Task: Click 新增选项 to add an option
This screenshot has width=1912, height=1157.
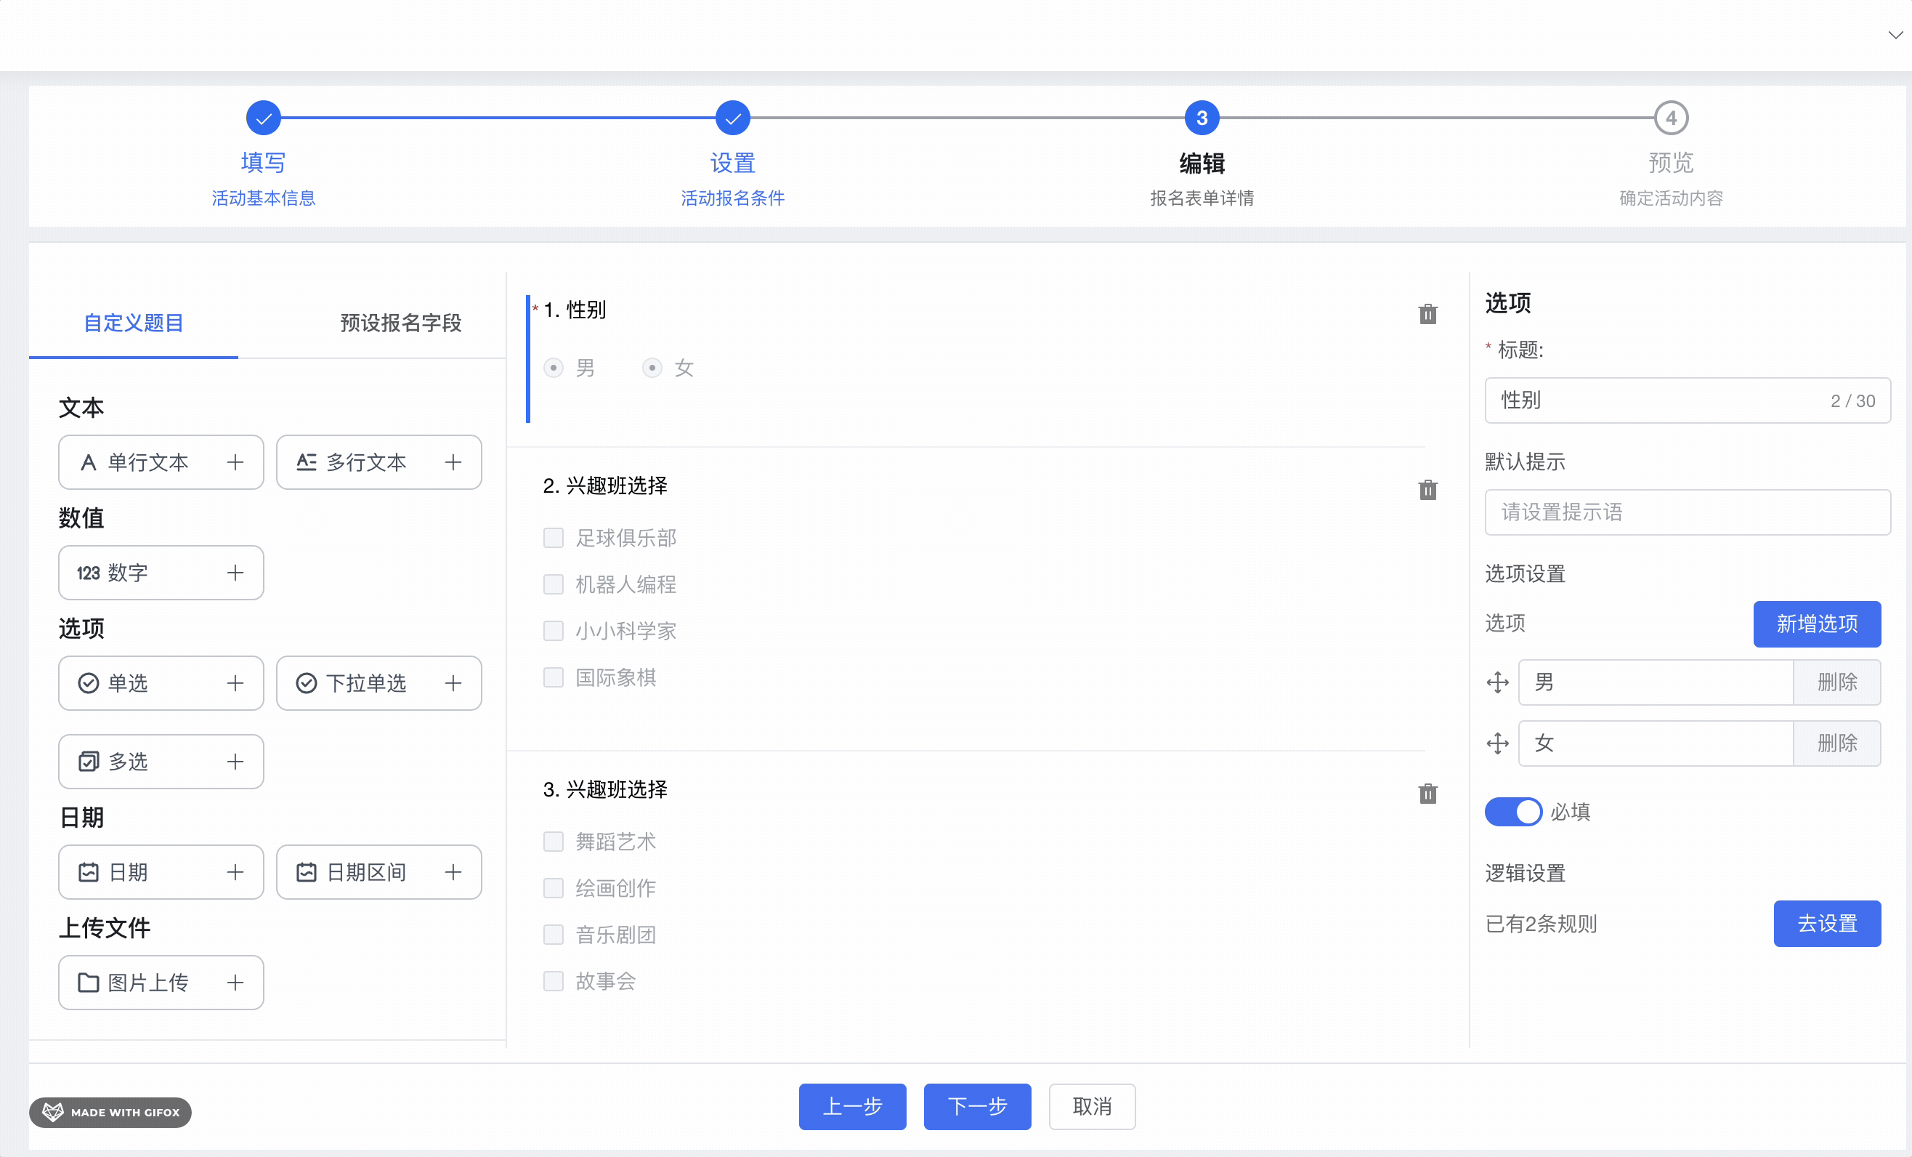Action: pos(1817,624)
